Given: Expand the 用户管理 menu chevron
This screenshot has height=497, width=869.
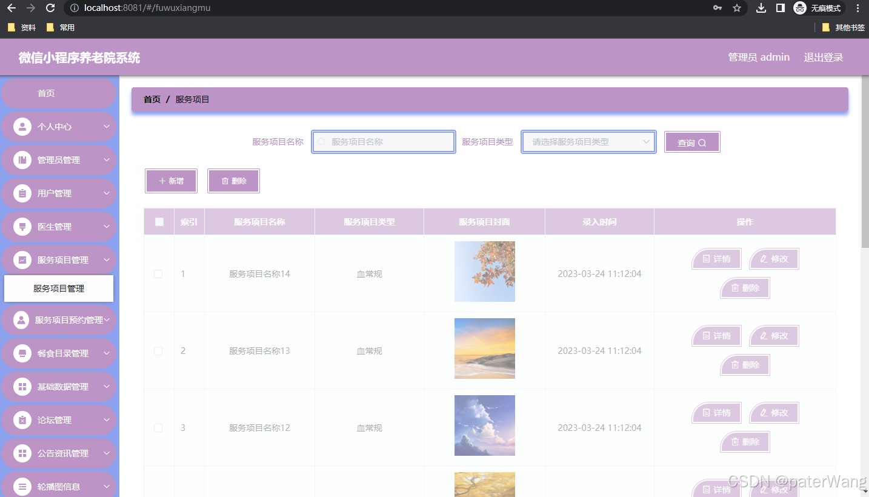Looking at the screenshot, I should pyautogui.click(x=107, y=193).
